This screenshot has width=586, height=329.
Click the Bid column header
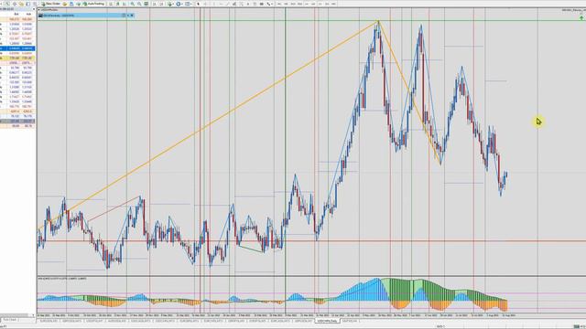[x=16, y=14]
